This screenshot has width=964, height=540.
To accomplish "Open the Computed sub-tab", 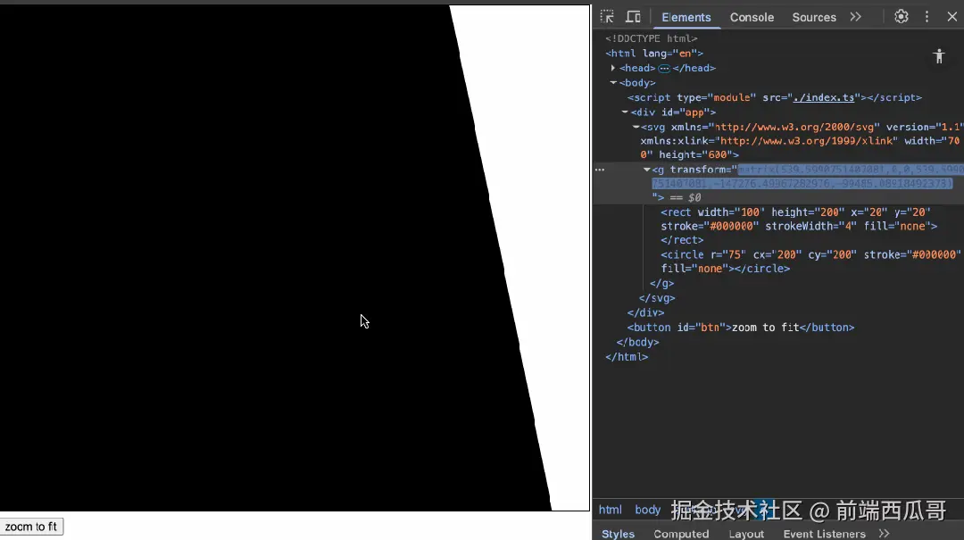I will click(x=681, y=533).
